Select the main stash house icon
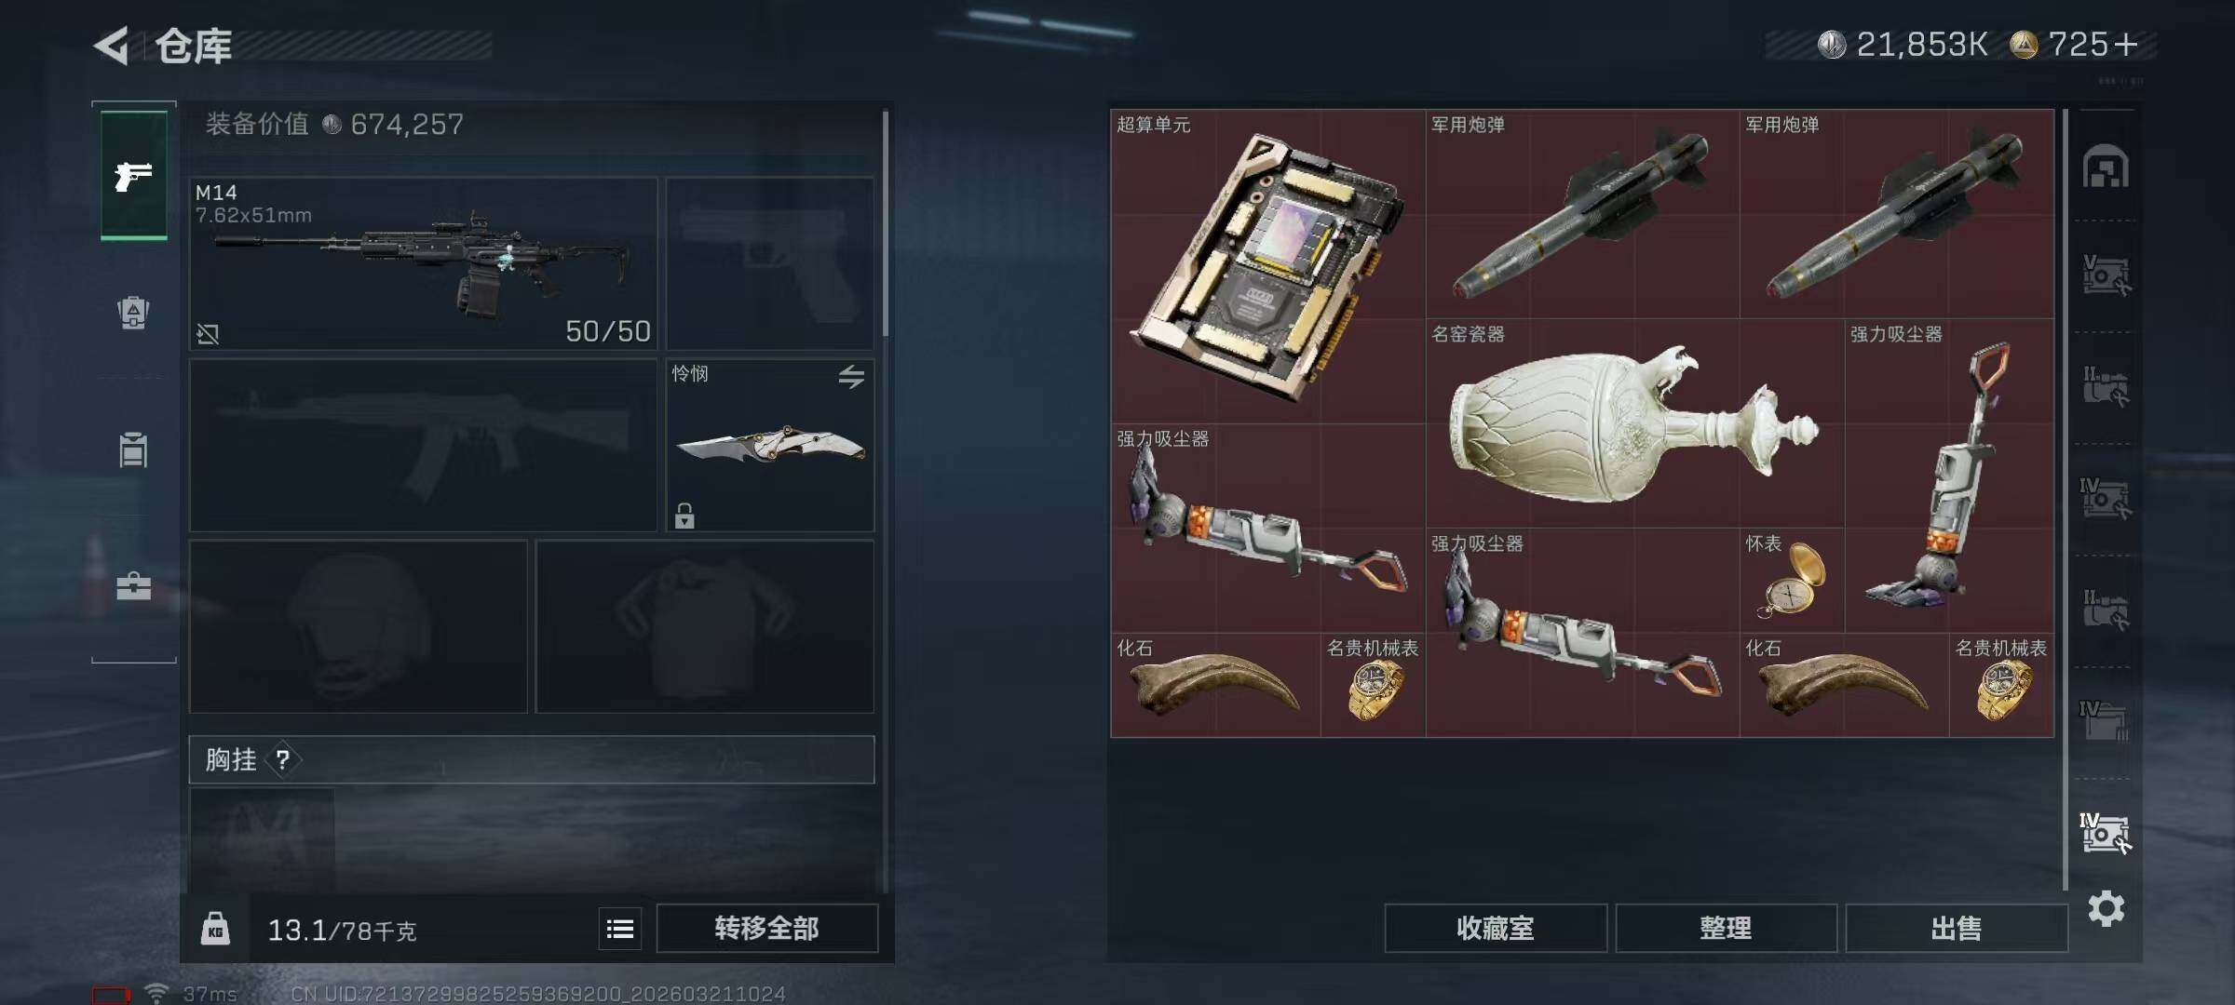 click(x=2106, y=167)
